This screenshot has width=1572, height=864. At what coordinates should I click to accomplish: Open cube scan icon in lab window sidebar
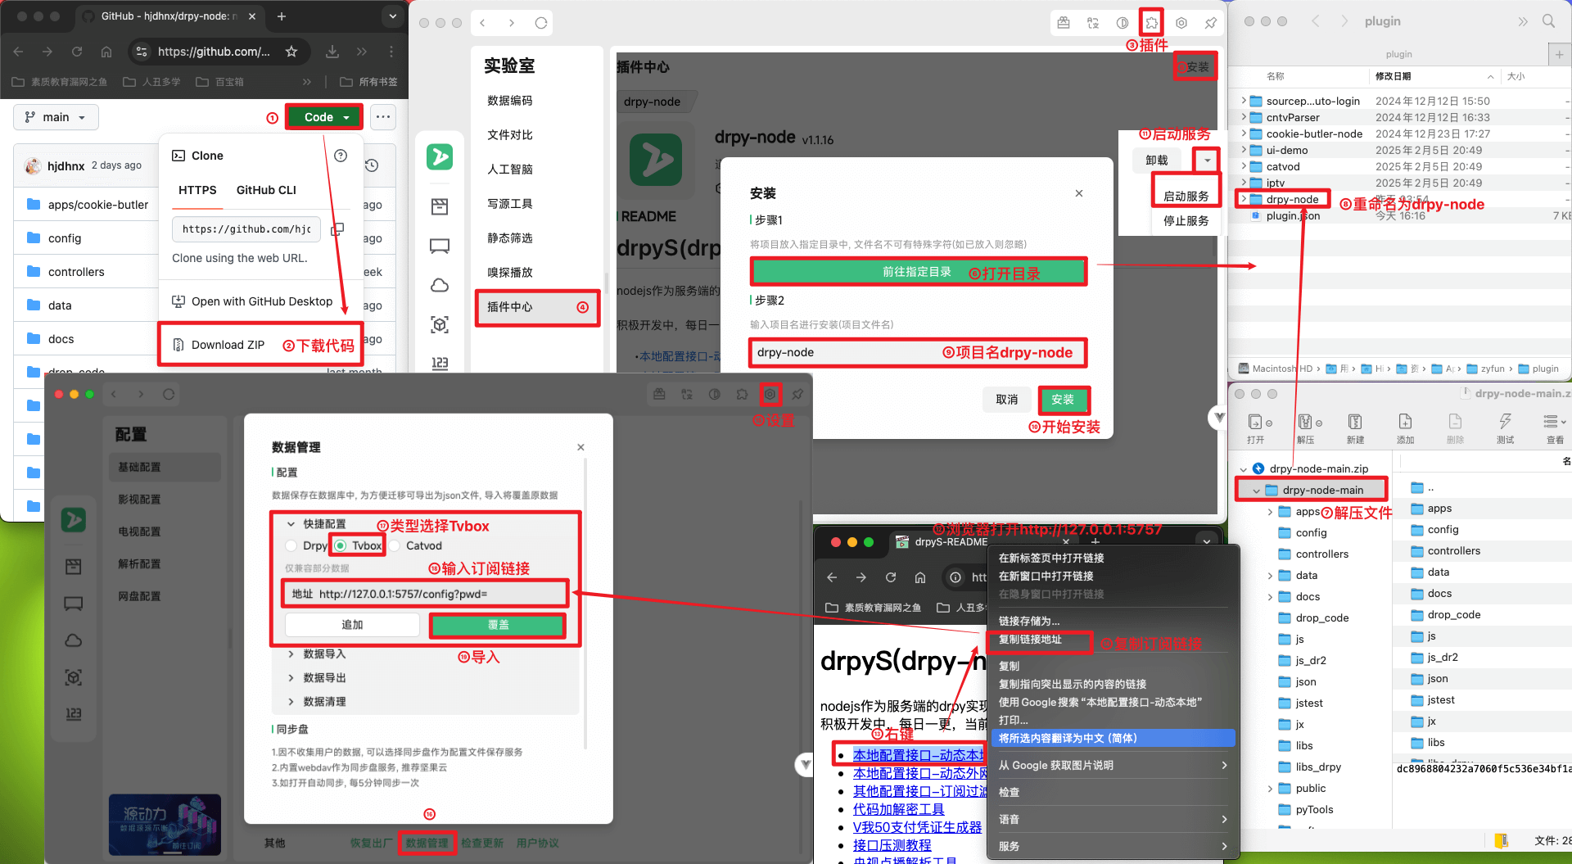tap(440, 325)
